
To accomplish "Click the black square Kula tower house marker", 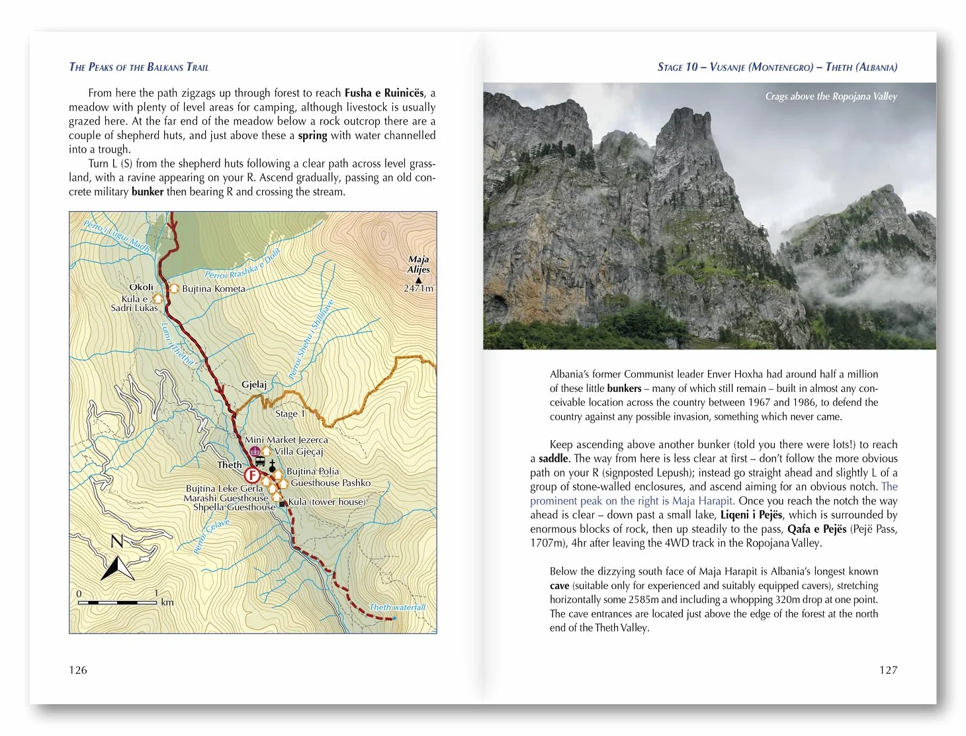I will 283,504.
